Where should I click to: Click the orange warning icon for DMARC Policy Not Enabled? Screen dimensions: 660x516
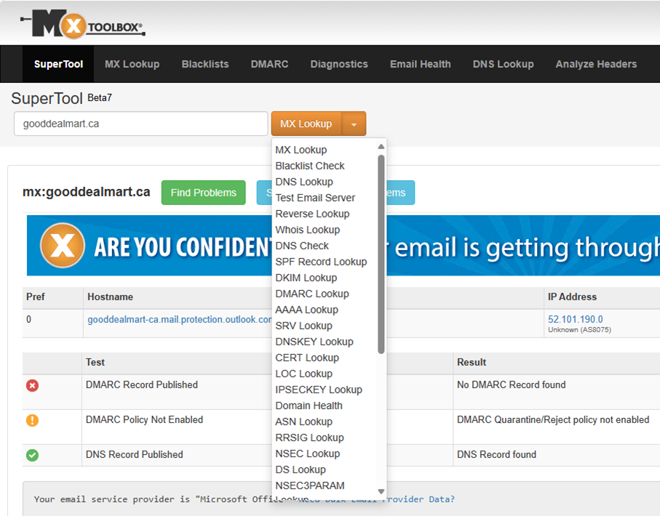click(x=33, y=420)
